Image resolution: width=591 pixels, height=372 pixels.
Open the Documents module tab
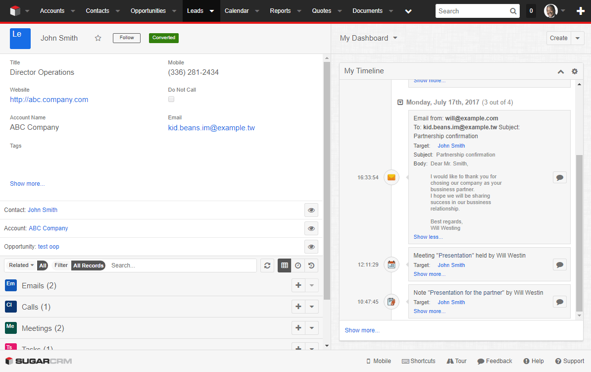(367, 11)
